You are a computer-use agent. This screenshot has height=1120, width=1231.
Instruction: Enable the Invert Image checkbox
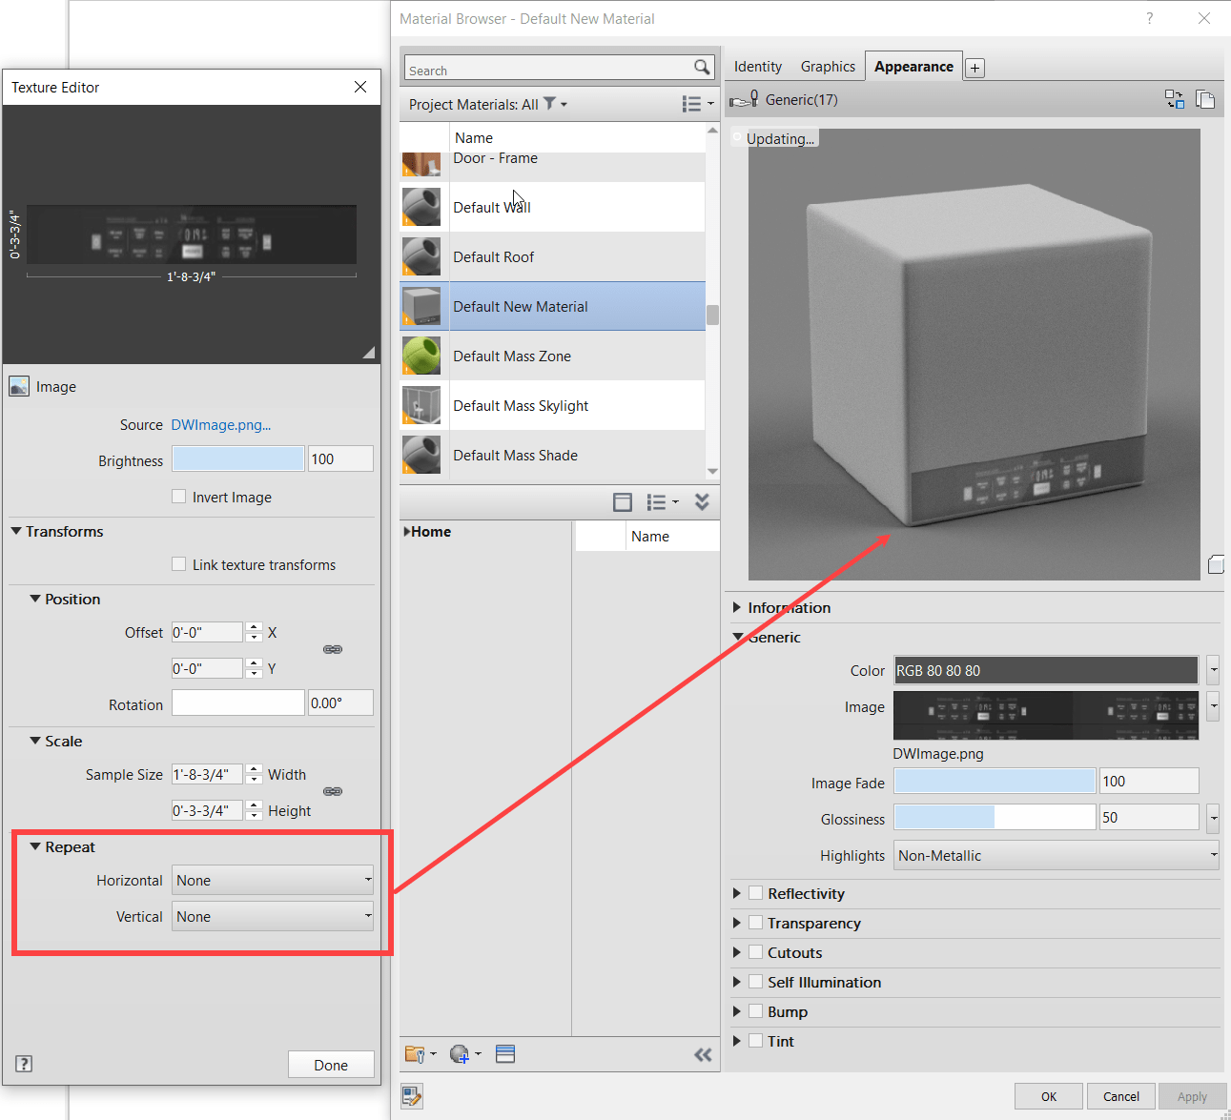tap(178, 497)
